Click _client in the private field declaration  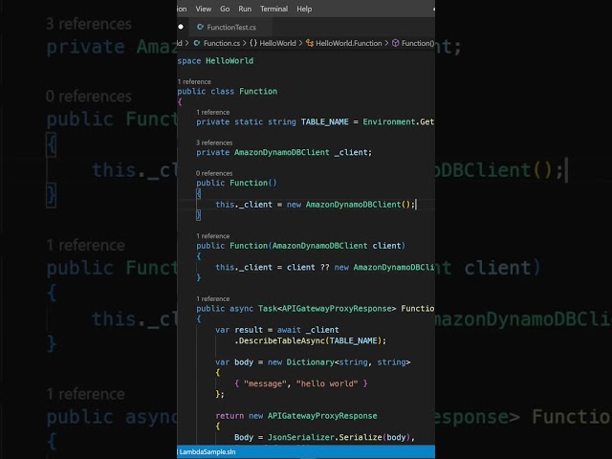(351, 152)
